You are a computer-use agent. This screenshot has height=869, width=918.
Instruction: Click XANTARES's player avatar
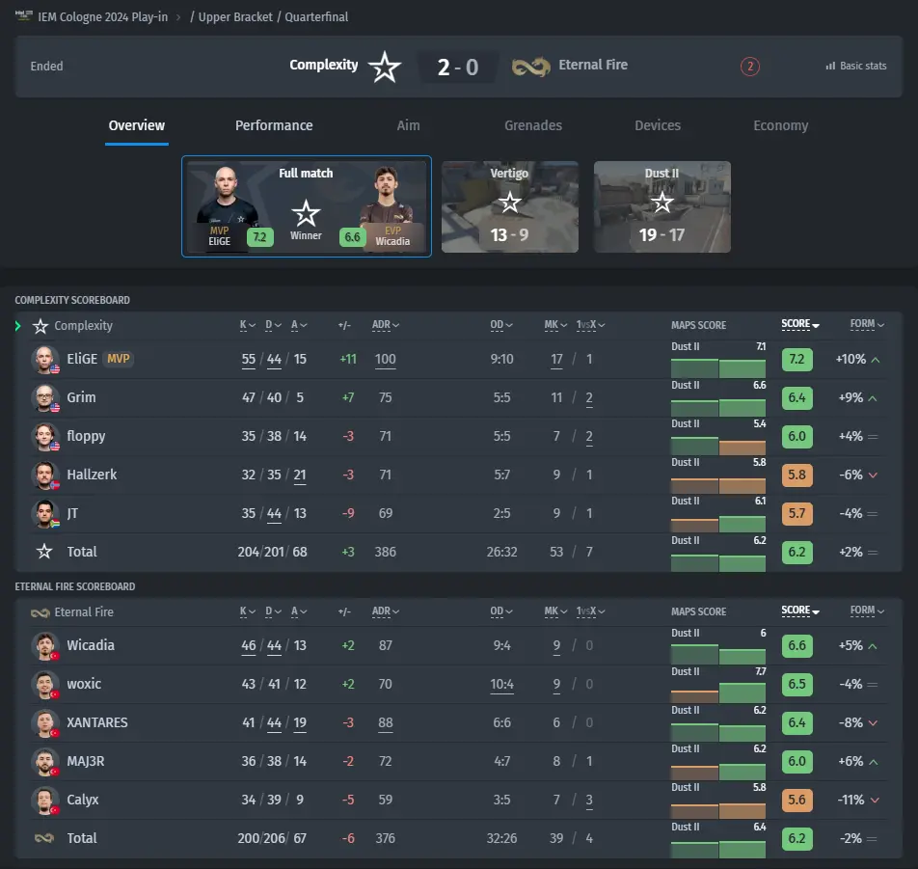(45, 723)
